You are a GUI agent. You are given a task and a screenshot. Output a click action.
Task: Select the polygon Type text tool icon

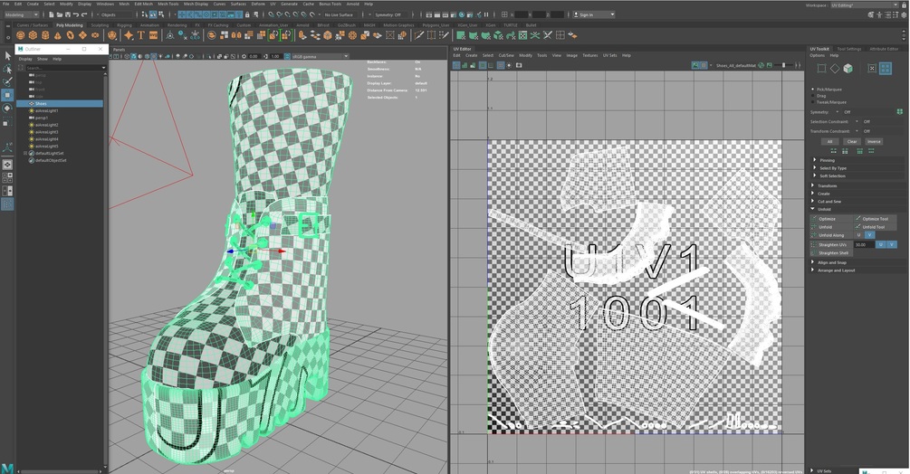tap(140, 35)
